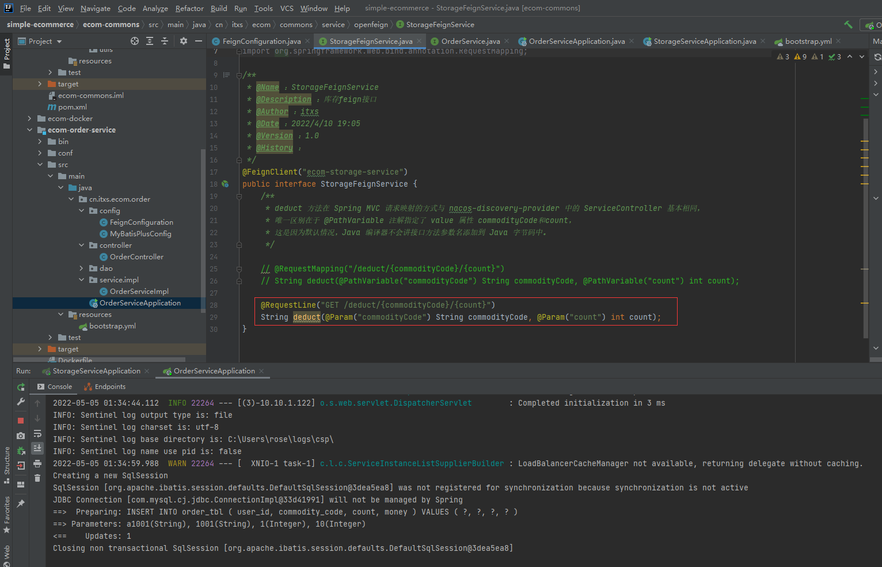Click the red Exit arrow icon in Run panel
This screenshot has height=567, width=882.
coord(21,466)
